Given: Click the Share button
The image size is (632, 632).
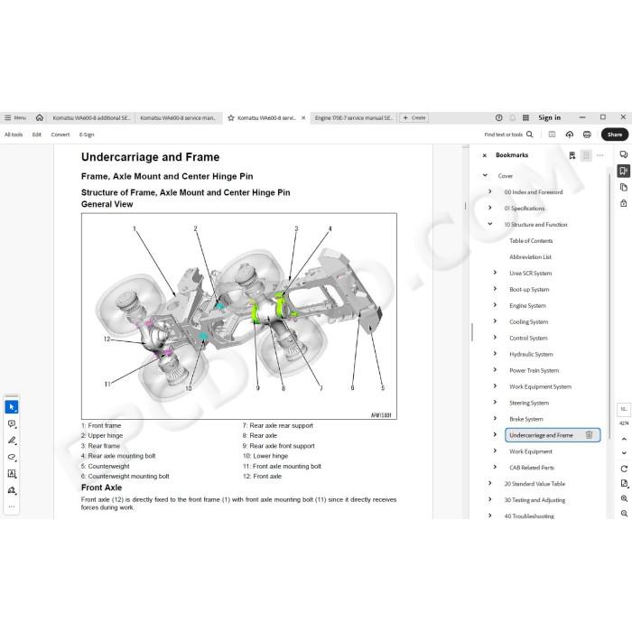Looking at the screenshot, I should click(614, 135).
